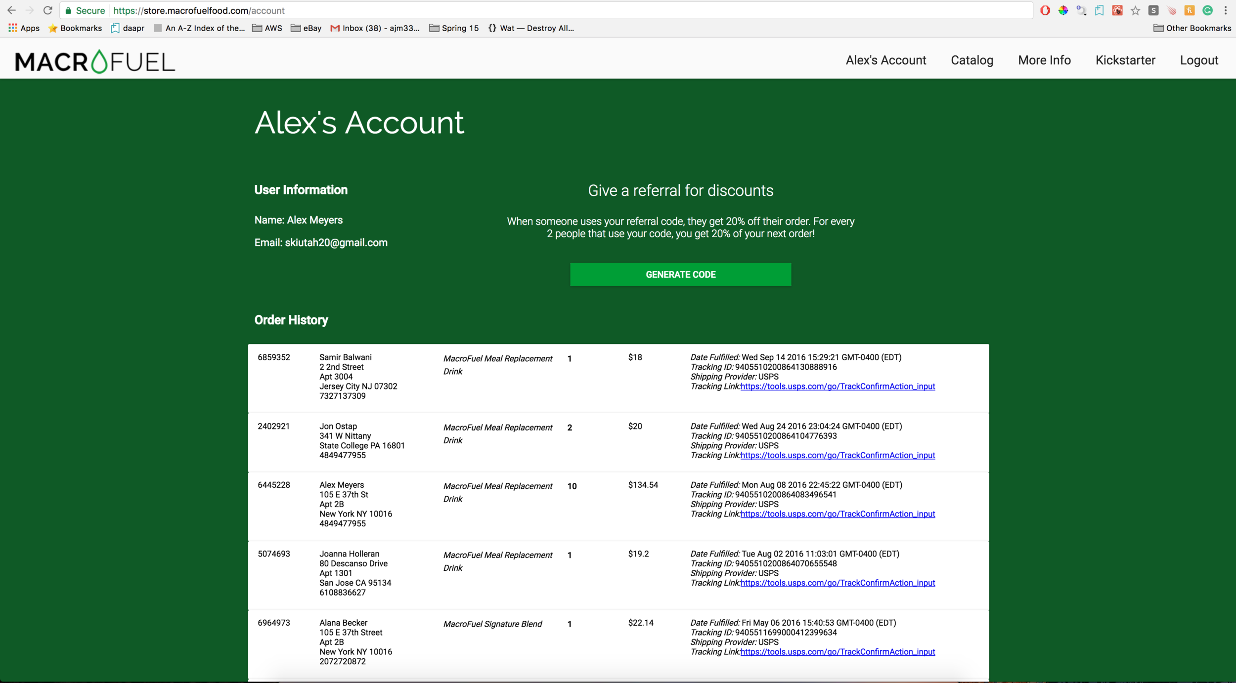Click the teal add-bookmark flag extension

pyautogui.click(x=1099, y=10)
